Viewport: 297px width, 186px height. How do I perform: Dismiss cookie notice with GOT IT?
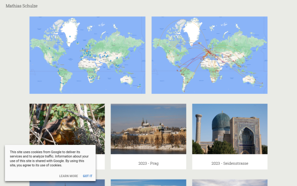point(88,176)
